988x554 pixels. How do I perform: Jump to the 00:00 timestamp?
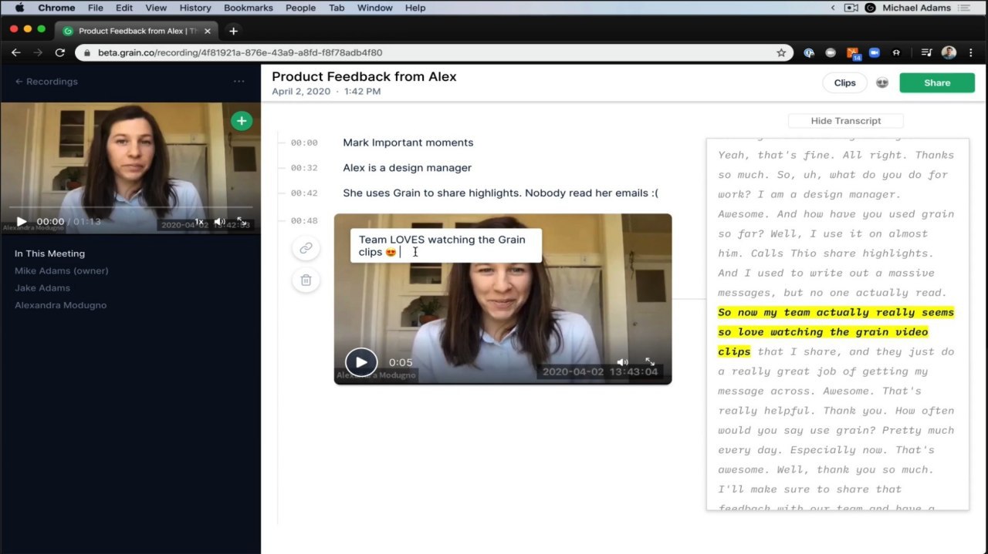tap(304, 143)
